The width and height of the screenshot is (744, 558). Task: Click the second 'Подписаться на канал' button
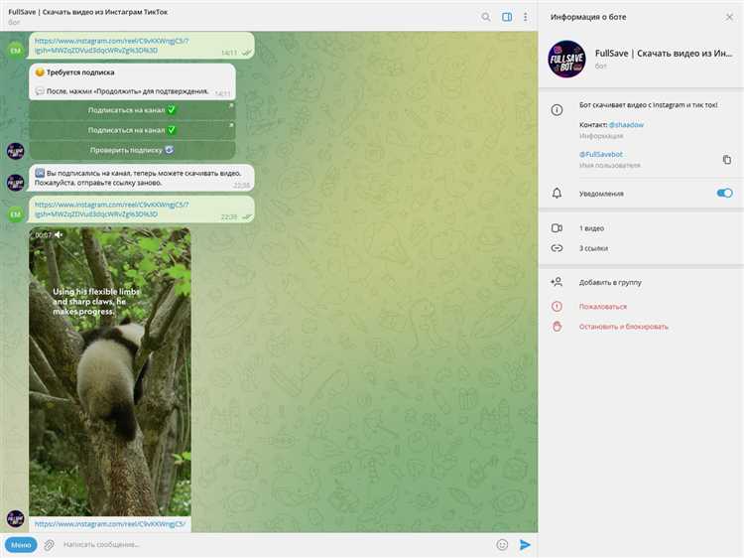click(x=132, y=130)
